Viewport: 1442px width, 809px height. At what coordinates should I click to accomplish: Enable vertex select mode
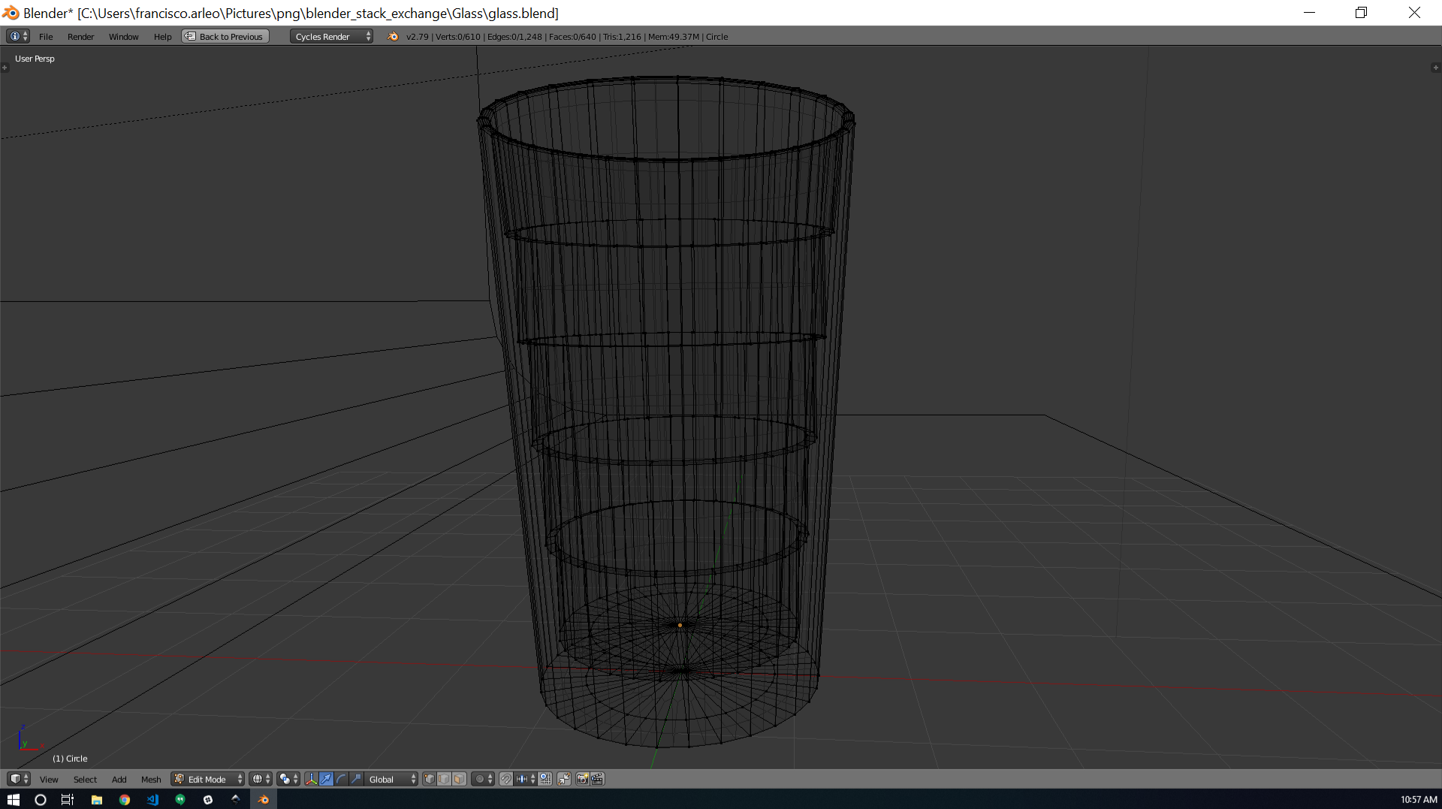click(x=430, y=779)
